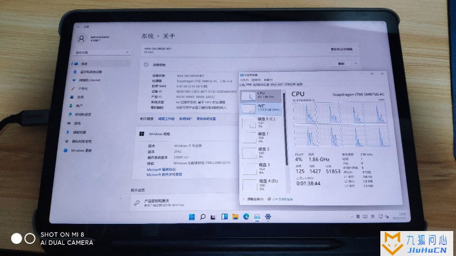The image size is (456, 256).
Task: Open 产品密钥和激活 settings entry
Action: pos(184,203)
